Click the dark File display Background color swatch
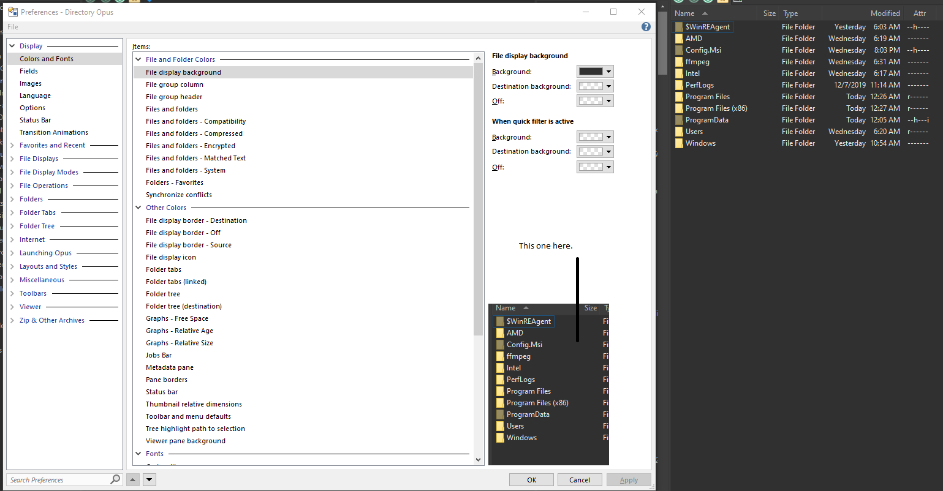The width and height of the screenshot is (943, 491). pos(591,72)
